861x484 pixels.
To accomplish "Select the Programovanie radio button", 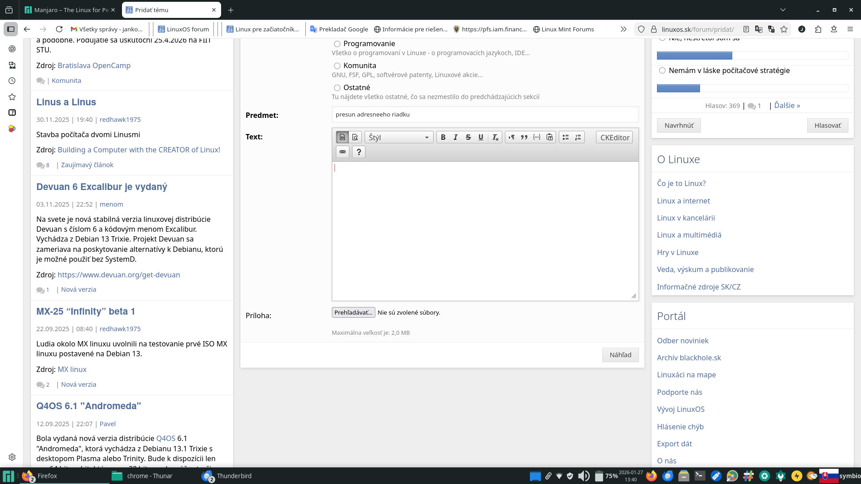I will coord(337,44).
